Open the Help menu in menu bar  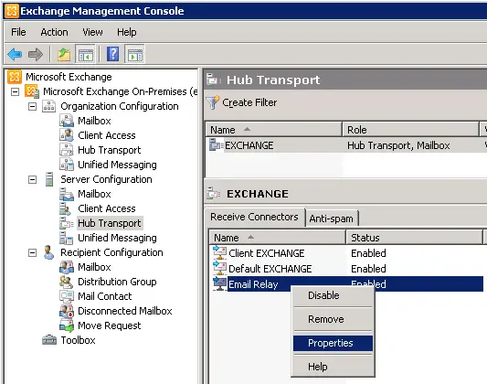126,32
